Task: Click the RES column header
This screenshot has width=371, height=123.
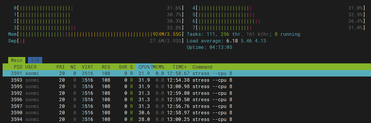Action: click(x=106, y=67)
